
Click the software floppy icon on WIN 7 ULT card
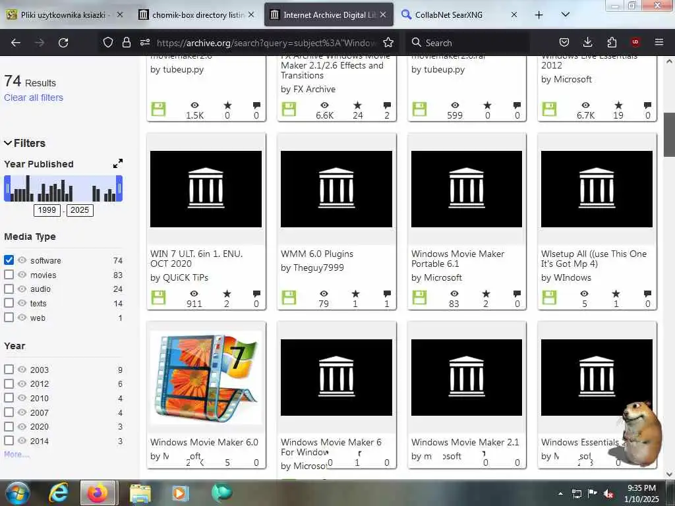158,297
